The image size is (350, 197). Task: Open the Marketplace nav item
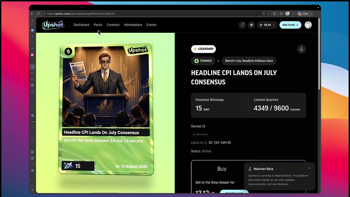click(x=133, y=25)
